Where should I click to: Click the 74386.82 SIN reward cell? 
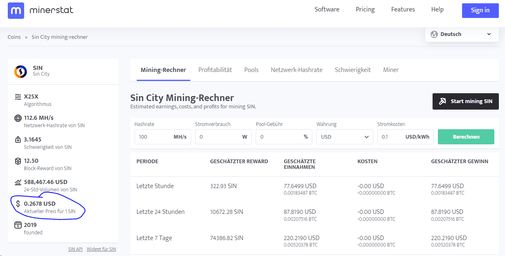(x=227, y=238)
